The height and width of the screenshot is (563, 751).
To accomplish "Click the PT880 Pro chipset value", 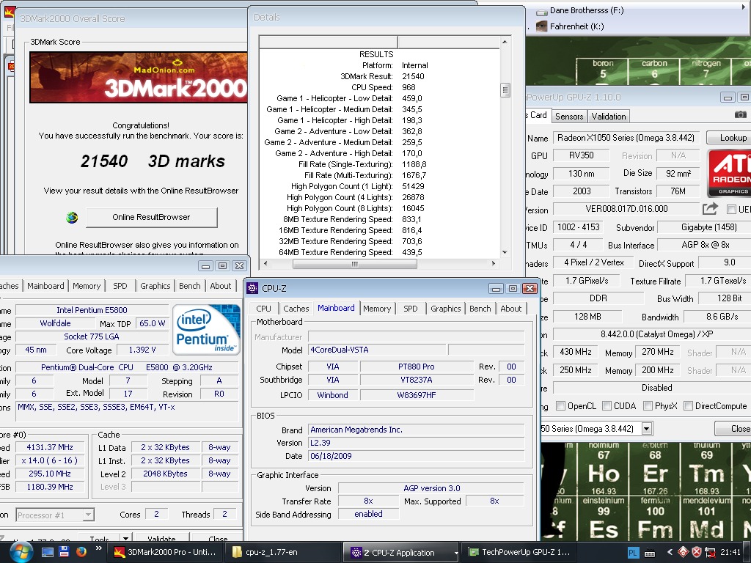I will [x=417, y=367].
